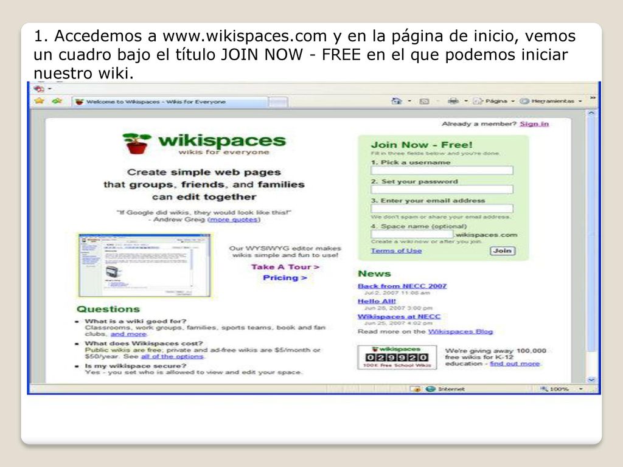Click the Print toolbar icon
Screen dimensions: 623x467
[453, 101]
